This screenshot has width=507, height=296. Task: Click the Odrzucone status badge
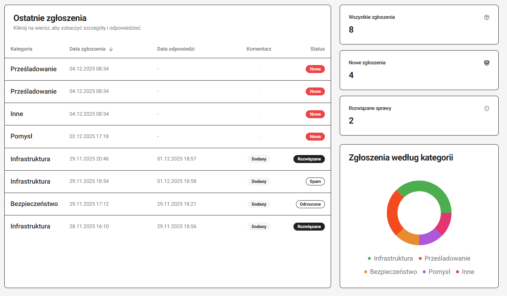click(310, 204)
